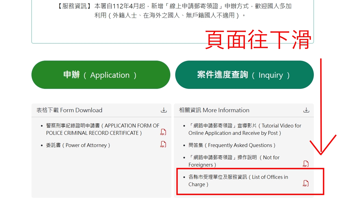Open the green 申辦 (Application) button
Screen dimensions: 348x206
tap(101, 75)
